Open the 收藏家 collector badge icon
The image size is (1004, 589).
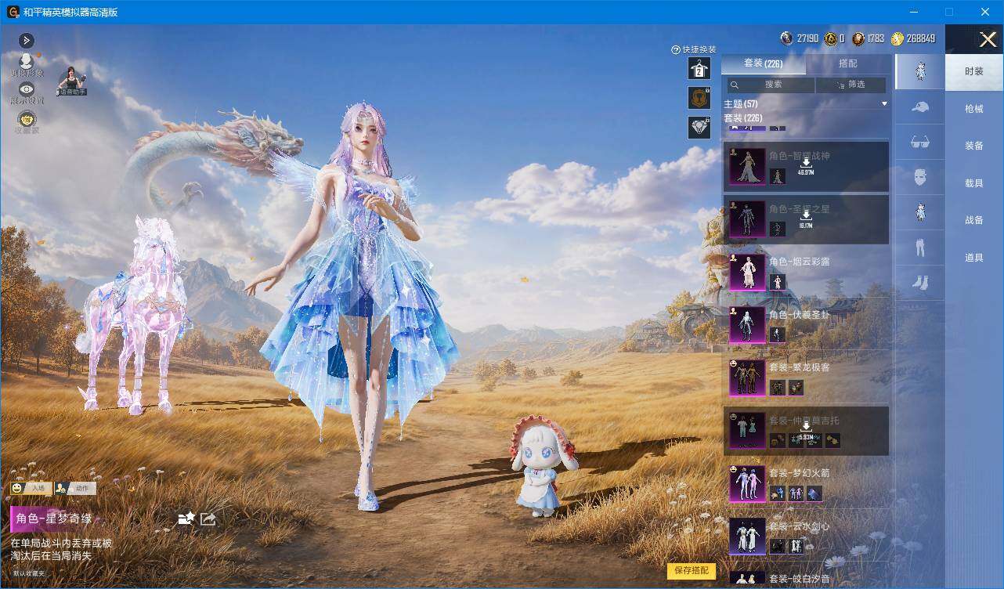(x=27, y=121)
